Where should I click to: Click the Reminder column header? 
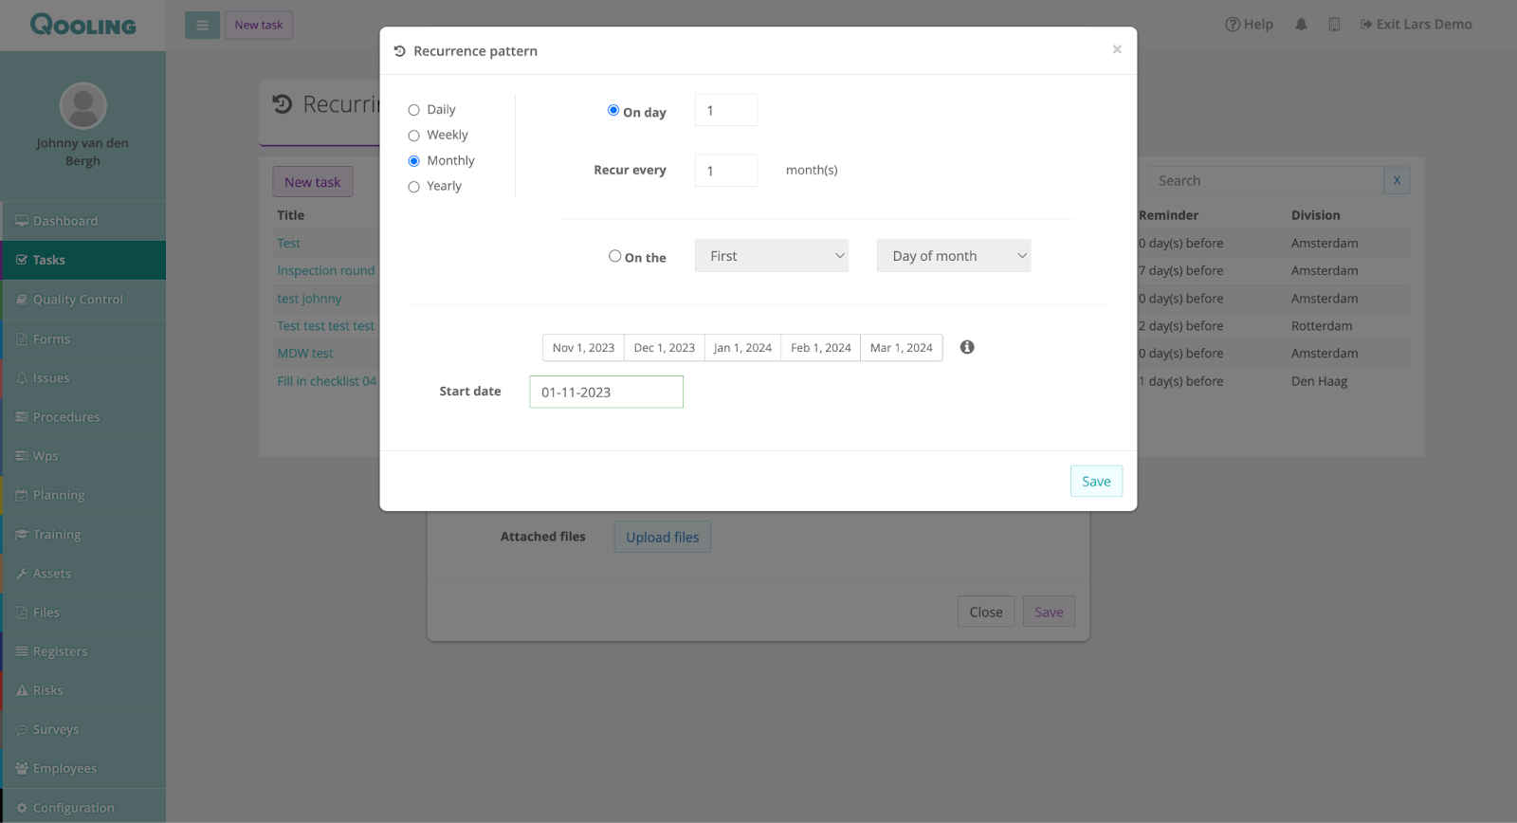[x=1169, y=215]
